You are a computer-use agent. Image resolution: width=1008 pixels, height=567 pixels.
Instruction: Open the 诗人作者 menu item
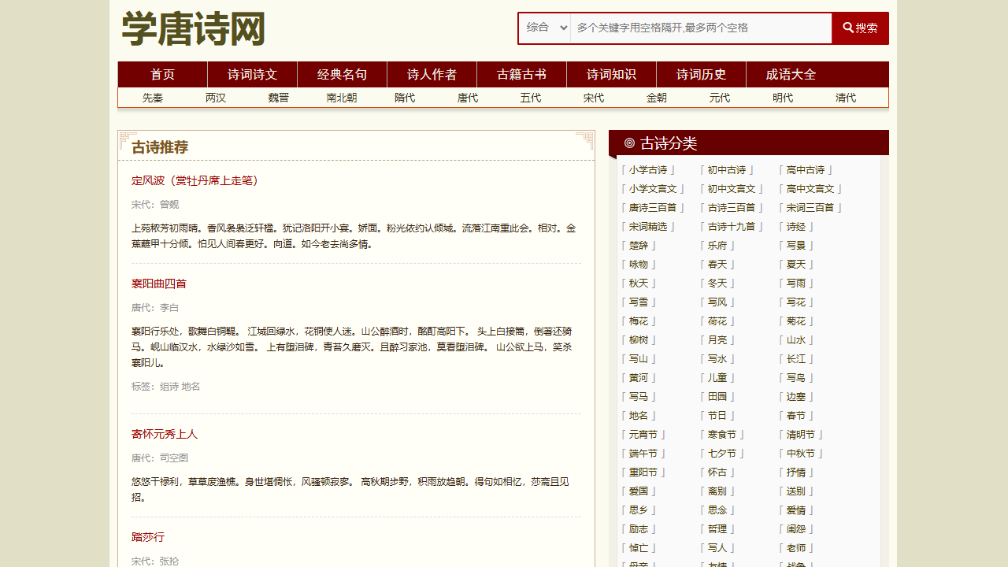(432, 74)
